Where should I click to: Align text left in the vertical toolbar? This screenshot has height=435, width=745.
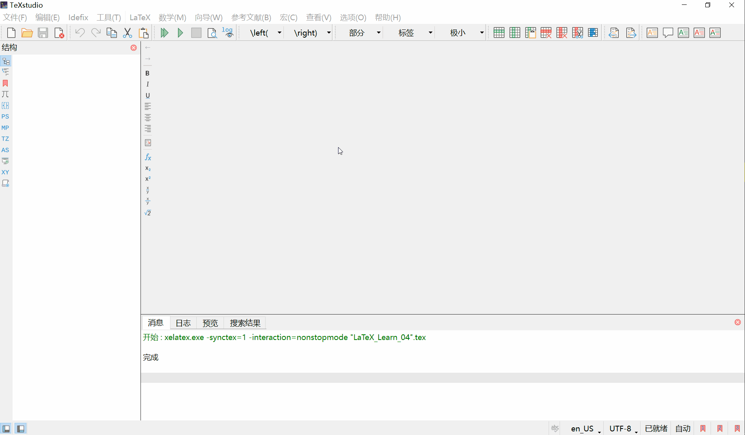(x=147, y=106)
